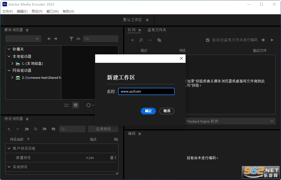Collapse the 收藏夹 tree node

click(x=9, y=49)
